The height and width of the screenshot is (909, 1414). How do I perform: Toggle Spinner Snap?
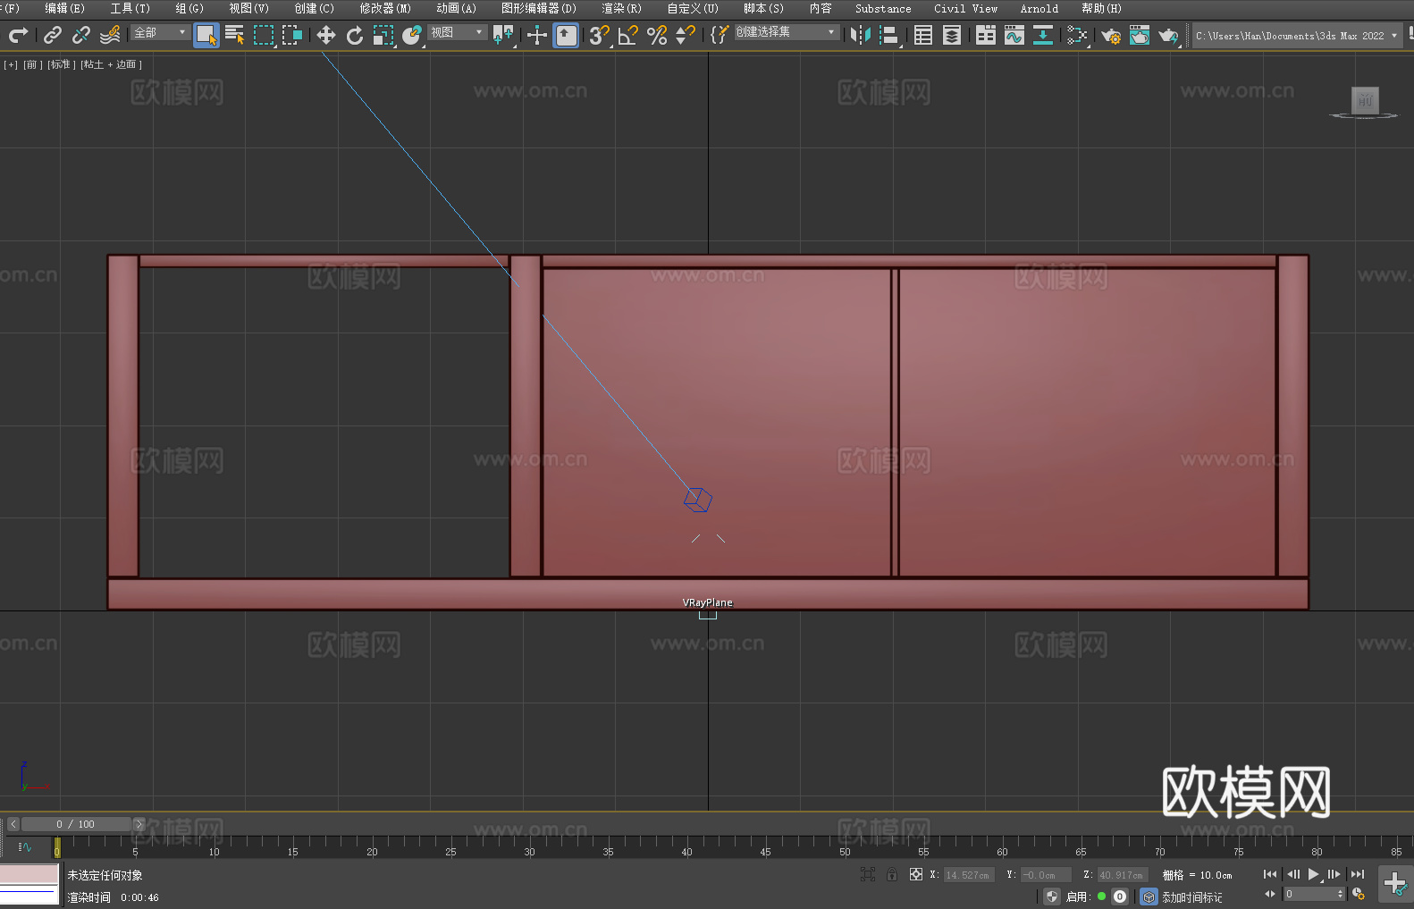point(686,35)
